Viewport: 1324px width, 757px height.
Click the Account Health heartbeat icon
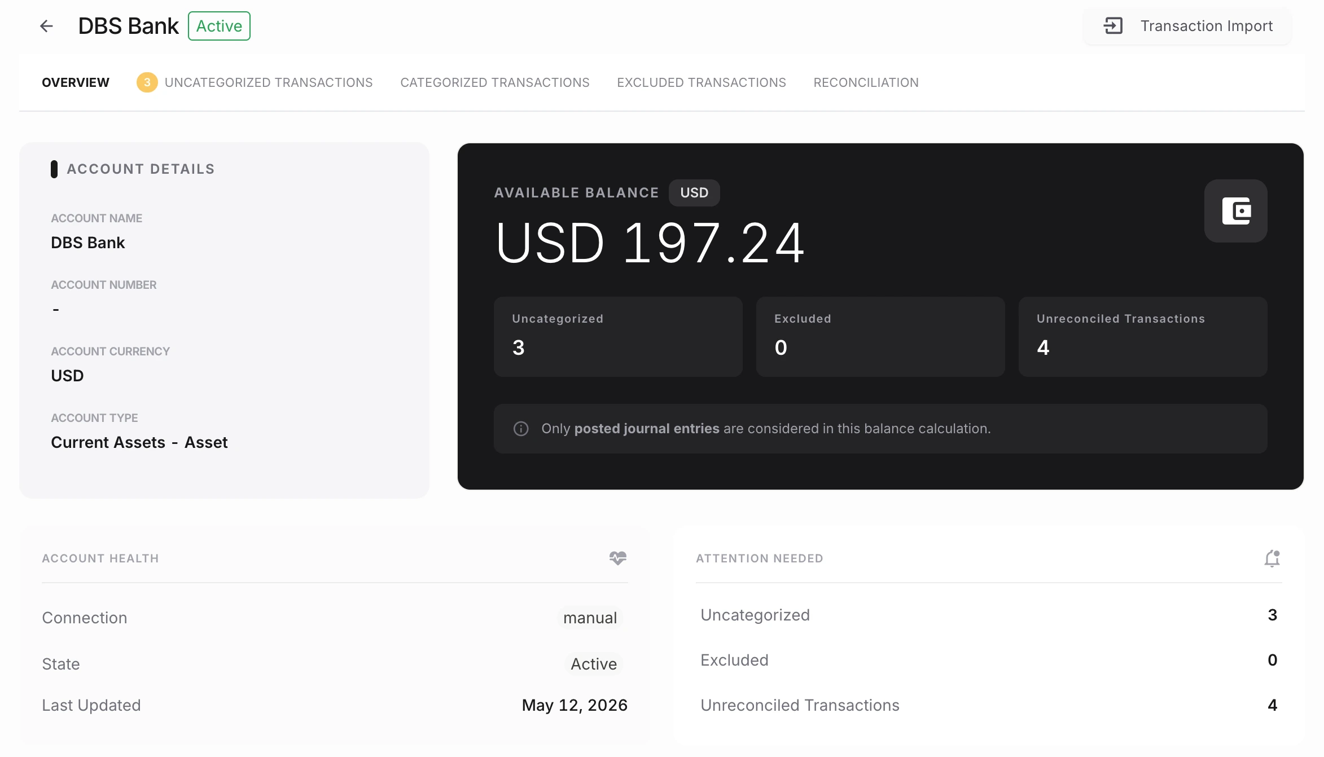[x=618, y=558]
